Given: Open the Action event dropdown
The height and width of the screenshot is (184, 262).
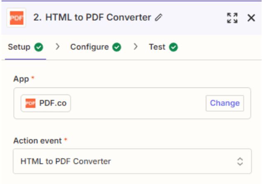Looking at the screenshot, I should point(132,161).
